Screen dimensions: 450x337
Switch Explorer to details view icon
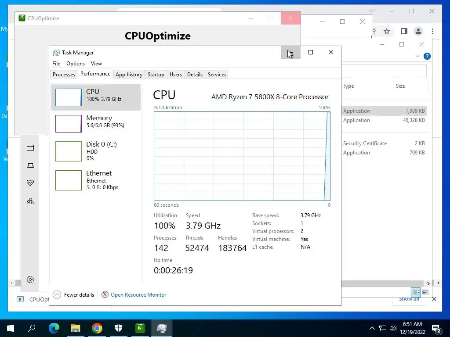416,292
